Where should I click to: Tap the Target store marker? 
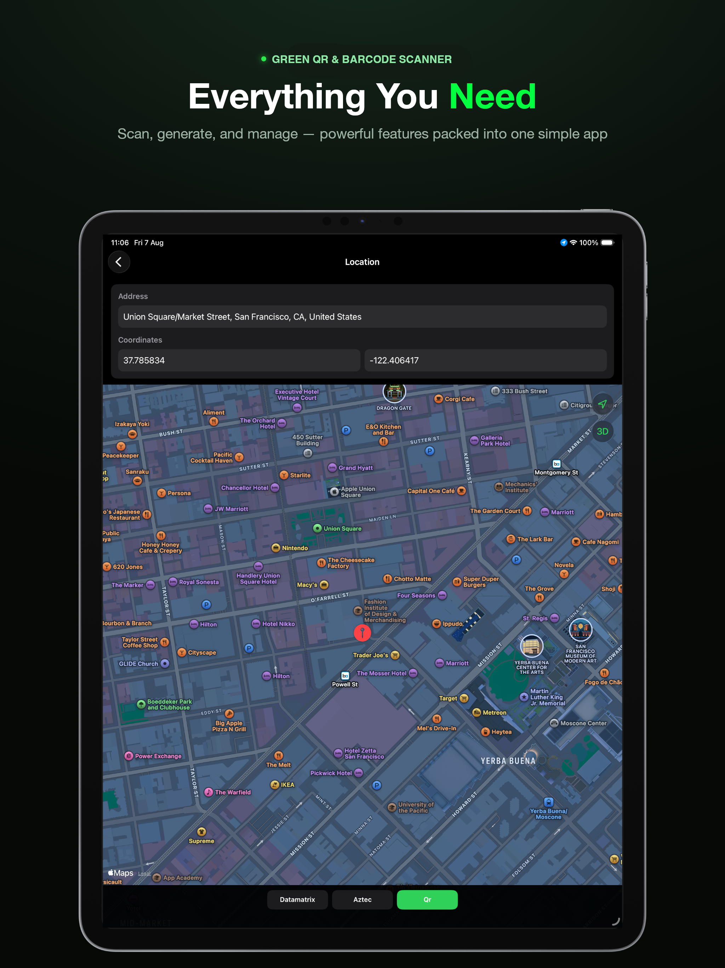point(464,698)
